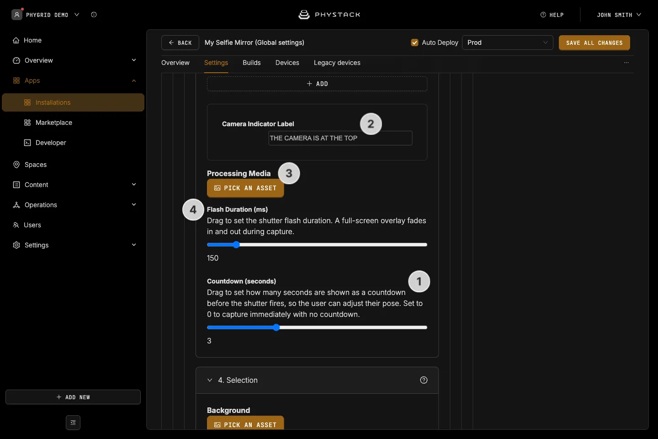Open the Settings tab

[216, 63]
